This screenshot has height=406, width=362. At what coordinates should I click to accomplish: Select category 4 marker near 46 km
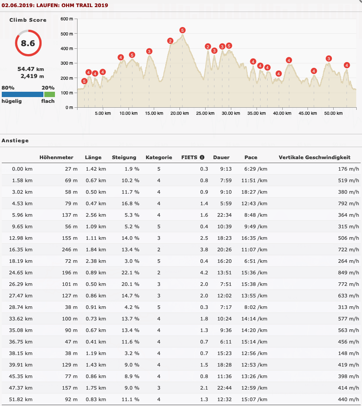tap(314, 71)
